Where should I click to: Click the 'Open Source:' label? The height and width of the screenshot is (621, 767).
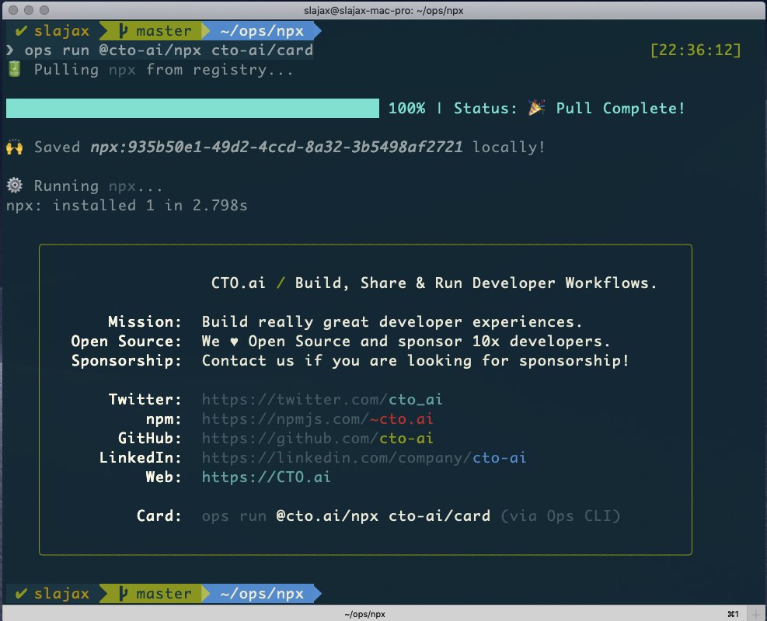point(126,341)
